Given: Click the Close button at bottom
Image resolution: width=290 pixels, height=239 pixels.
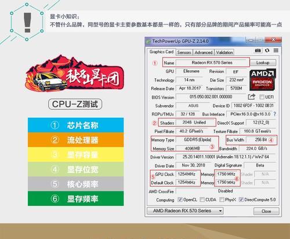Looking at the screenshot, I should (x=266, y=211).
